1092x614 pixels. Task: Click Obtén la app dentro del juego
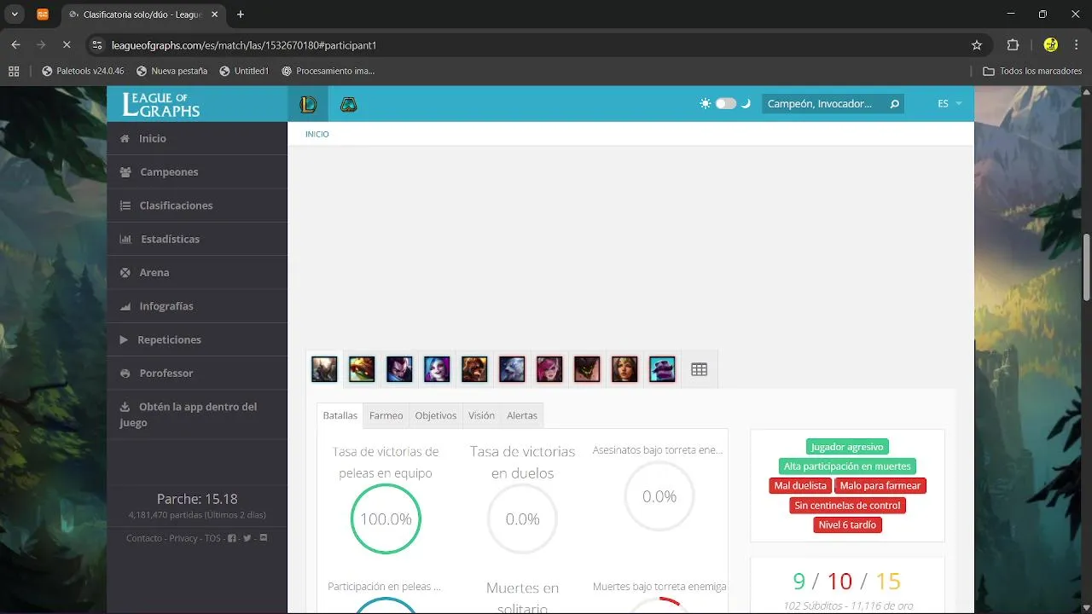pyautogui.click(x=197, y=414)
